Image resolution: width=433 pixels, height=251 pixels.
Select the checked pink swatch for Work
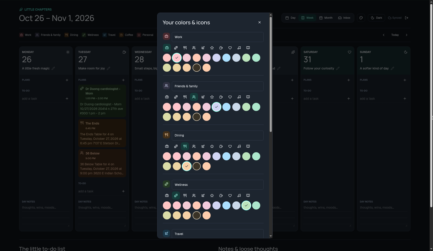tap(177, 58)
